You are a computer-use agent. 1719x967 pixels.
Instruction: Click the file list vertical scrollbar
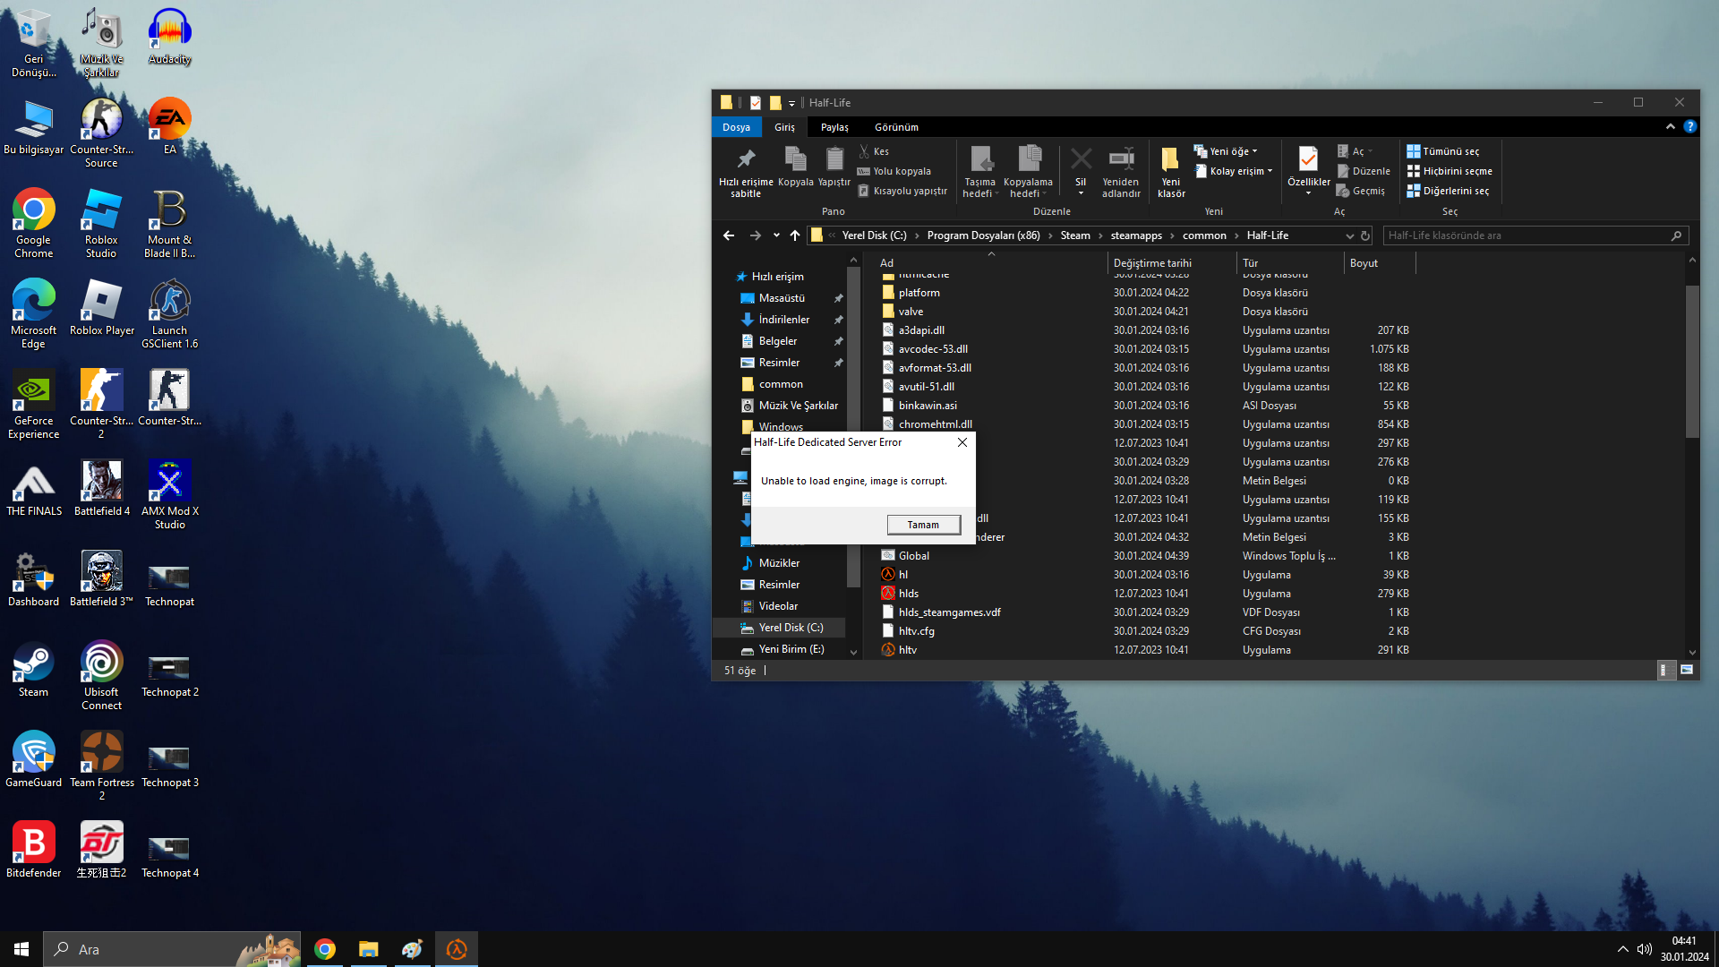1691,362
